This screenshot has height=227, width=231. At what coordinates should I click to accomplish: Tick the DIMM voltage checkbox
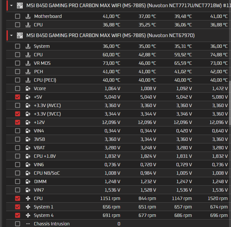[x=18, y=181]
